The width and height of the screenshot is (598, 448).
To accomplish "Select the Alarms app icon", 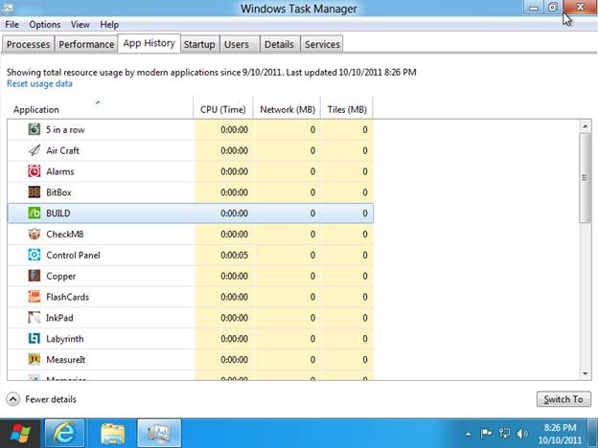I will click(34, 171).
